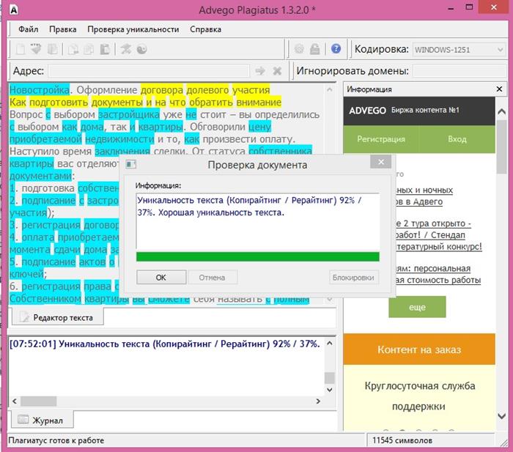Click up arrow of log panel scrollbar
This screenshot has width=513, height=452.
(x=330, y=343)
